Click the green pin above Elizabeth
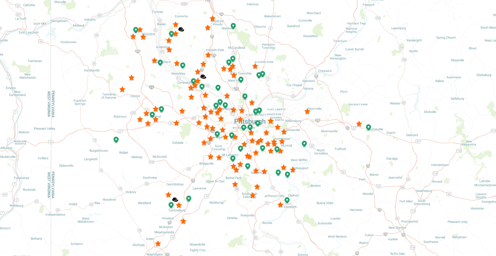This screenshot has height=256, width=496. 287,200
